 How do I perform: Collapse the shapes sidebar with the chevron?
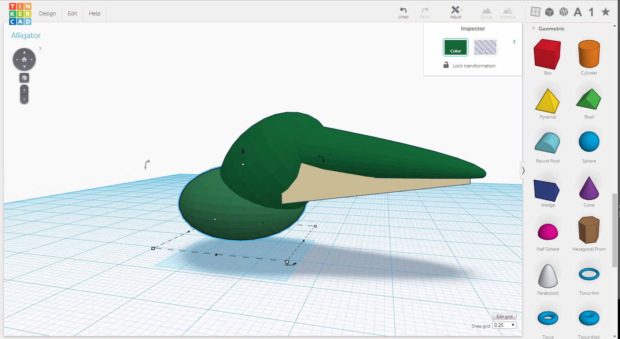523,170
